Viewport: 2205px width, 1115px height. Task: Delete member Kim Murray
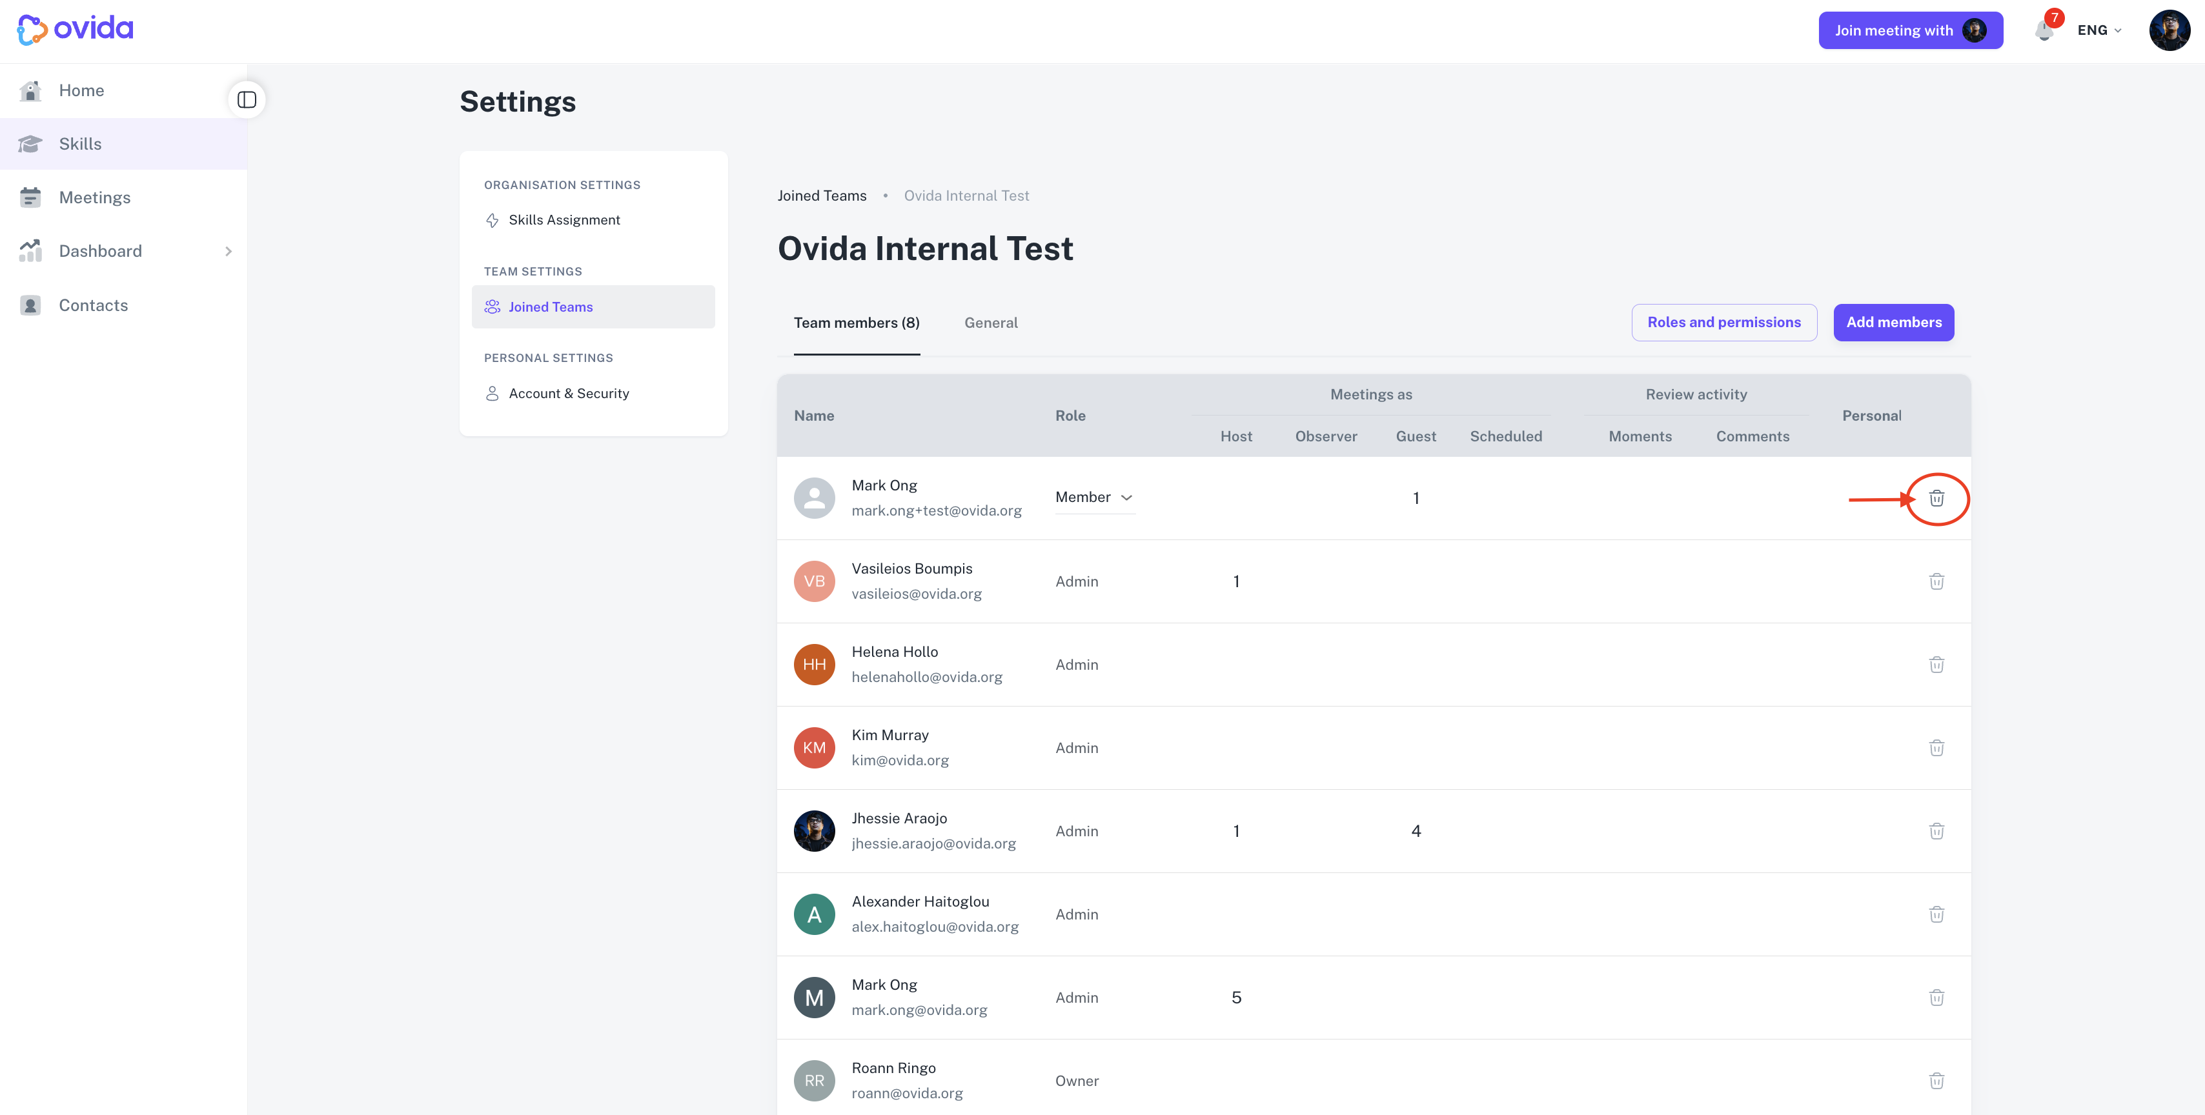[1936, 748]
